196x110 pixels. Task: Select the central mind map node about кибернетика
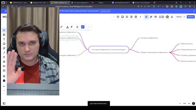point(109,50)
